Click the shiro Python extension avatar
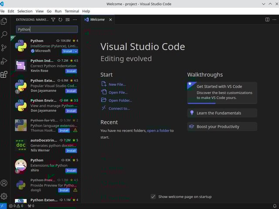This screenshot has width=279, height=209. [x=21, y=165]
